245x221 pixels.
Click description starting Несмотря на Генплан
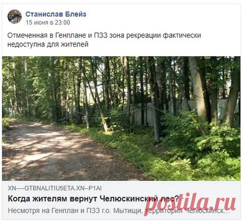[x=119, y=211]
